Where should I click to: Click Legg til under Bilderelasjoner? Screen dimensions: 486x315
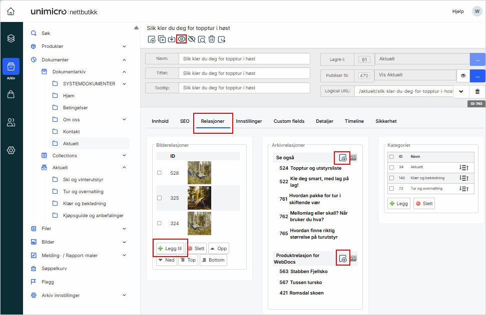tap(170, 248)
